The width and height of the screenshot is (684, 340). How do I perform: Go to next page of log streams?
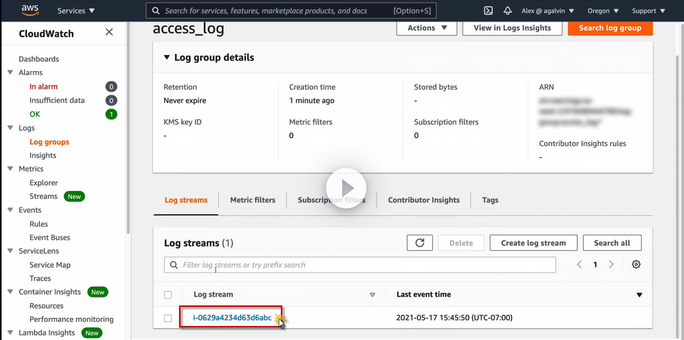[611, 265]
